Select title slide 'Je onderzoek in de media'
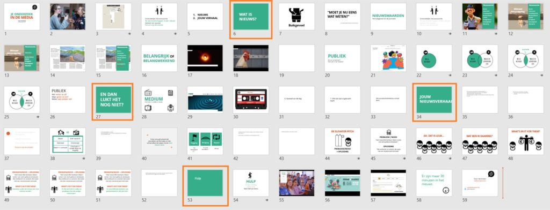This screenshot has width=550, height=210. tap(21, 17)
